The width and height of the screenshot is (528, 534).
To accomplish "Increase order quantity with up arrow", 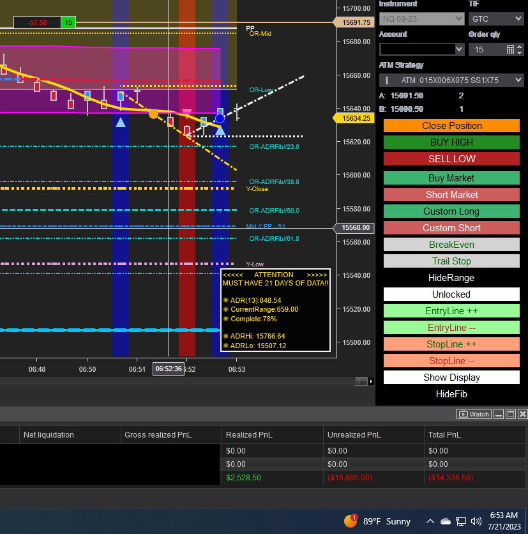I will pyautogui.click(x=519, y=47).
